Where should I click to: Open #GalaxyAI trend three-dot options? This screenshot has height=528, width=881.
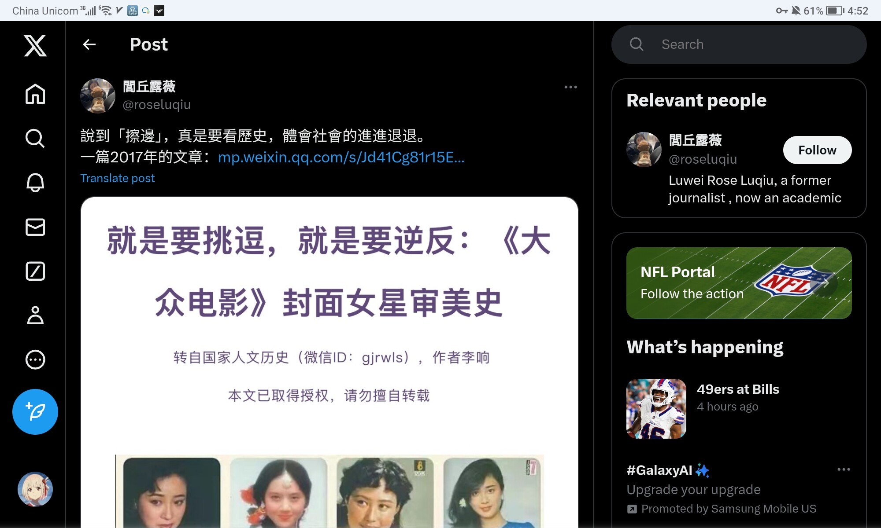point(843,469)
